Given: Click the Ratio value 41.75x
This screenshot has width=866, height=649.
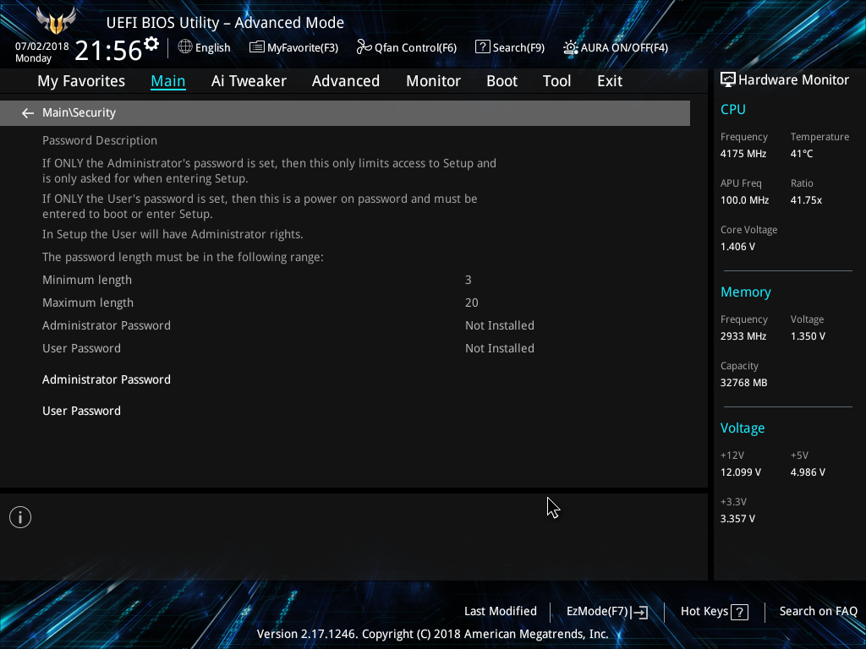Looking at the screenshot, I should [806, 200].
